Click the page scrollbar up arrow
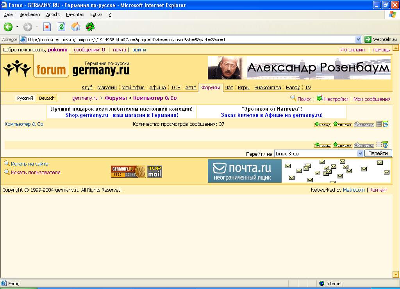Viewport: 400px width, 289px height. click(x=396, y=48)
